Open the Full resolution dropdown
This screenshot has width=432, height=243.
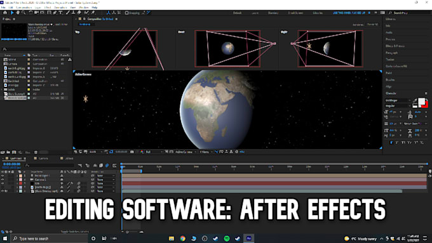(154, 152)
